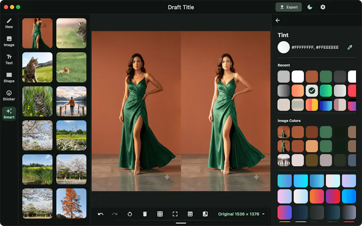362x226 pixels.
Task: Pick the olive brown Image Colors swatch
Action: pyautogui.click(x=312, y=160)
